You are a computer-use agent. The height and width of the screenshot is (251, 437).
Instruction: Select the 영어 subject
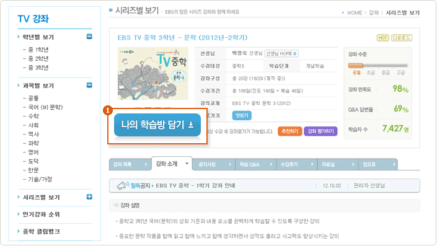(x=33, y=152)
